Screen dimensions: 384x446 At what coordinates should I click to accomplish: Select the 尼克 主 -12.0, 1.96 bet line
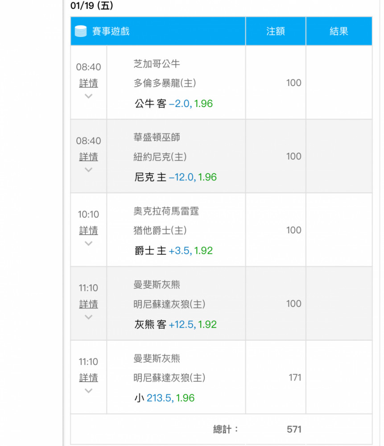(176, 177)
